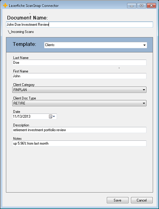Expand the Client Doc Type dropdown RETIRE
The width and height of the screenshot is (159, 209).
click(x=79, y=103)
